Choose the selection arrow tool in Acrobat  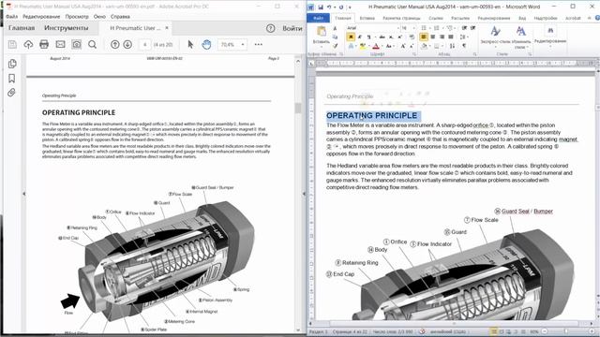(190, 44)
